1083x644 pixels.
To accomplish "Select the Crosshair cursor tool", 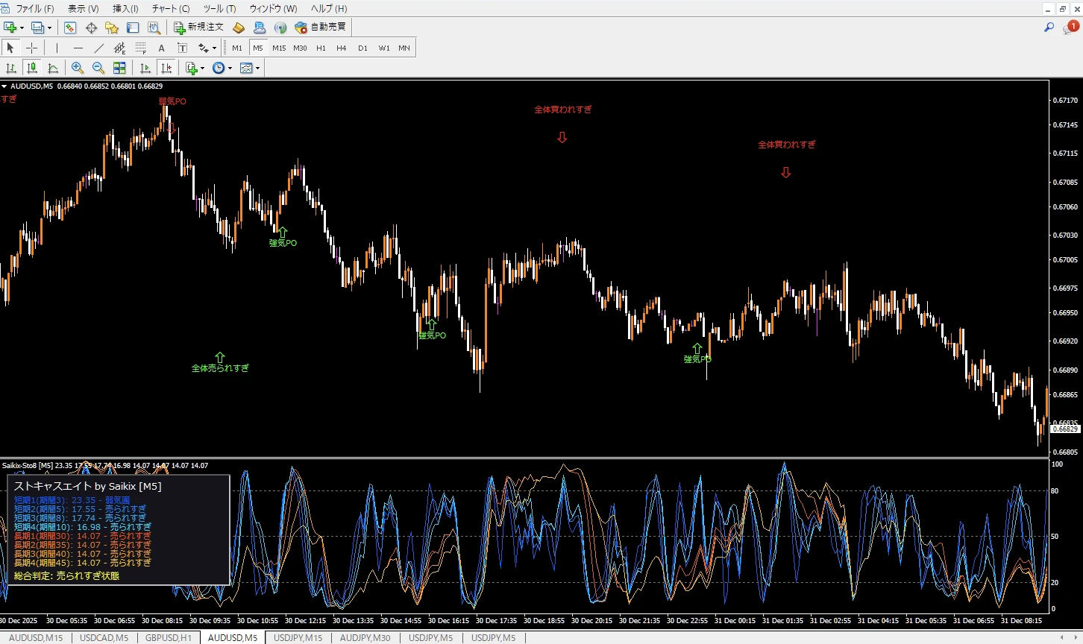I will pyautogui.click(x=31, y=48).
